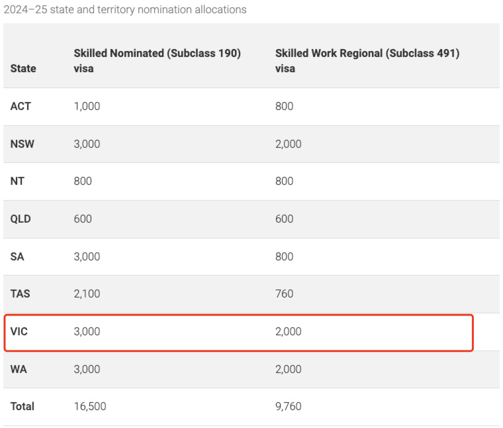Click the table caption about 2024–25 nomination allocations

point(125,10)
